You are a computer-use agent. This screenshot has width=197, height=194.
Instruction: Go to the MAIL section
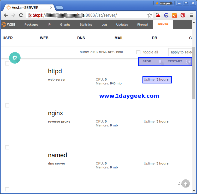click(119, 38)
